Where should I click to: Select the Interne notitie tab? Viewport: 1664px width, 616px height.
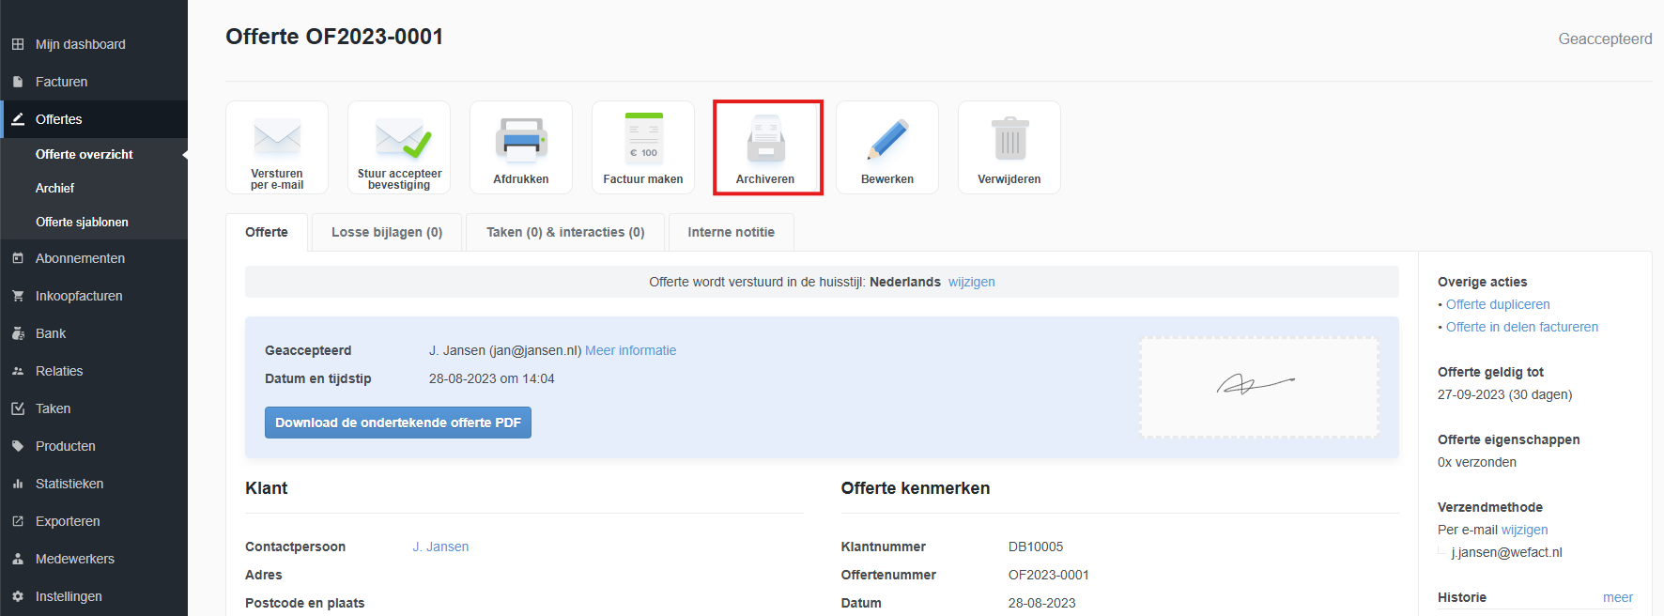click(731, 232)
